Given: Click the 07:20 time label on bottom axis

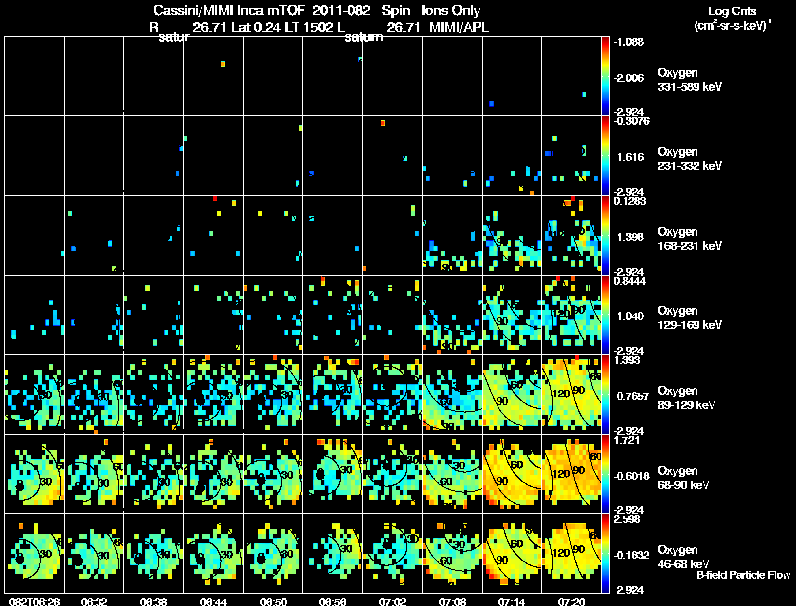Looking at the screenshot, I should point(571,602).
